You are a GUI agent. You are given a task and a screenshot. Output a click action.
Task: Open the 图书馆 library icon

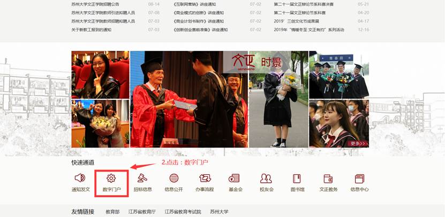click(297, 179)
